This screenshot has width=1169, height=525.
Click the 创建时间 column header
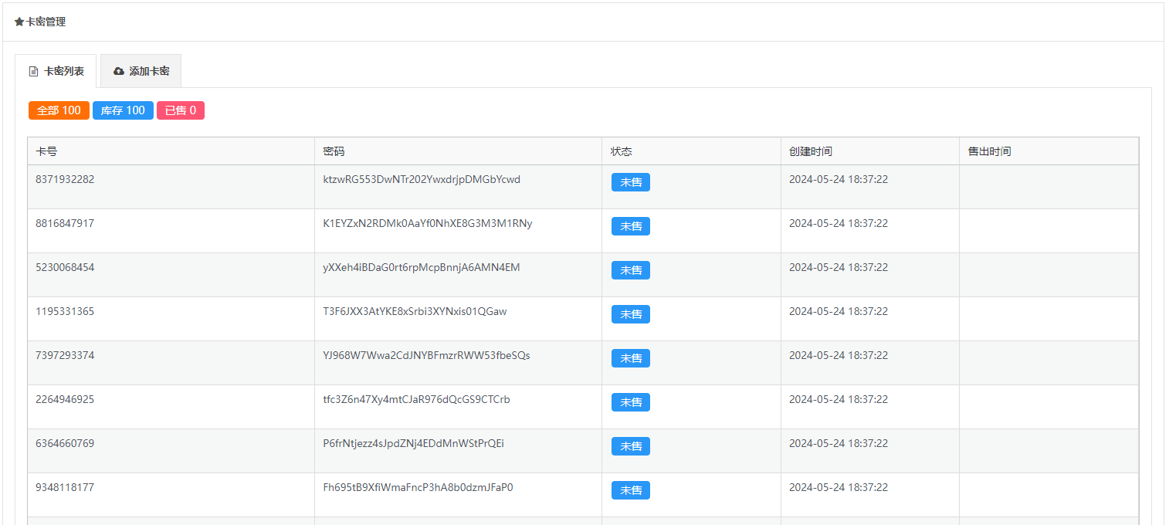(x=810, y=151)
